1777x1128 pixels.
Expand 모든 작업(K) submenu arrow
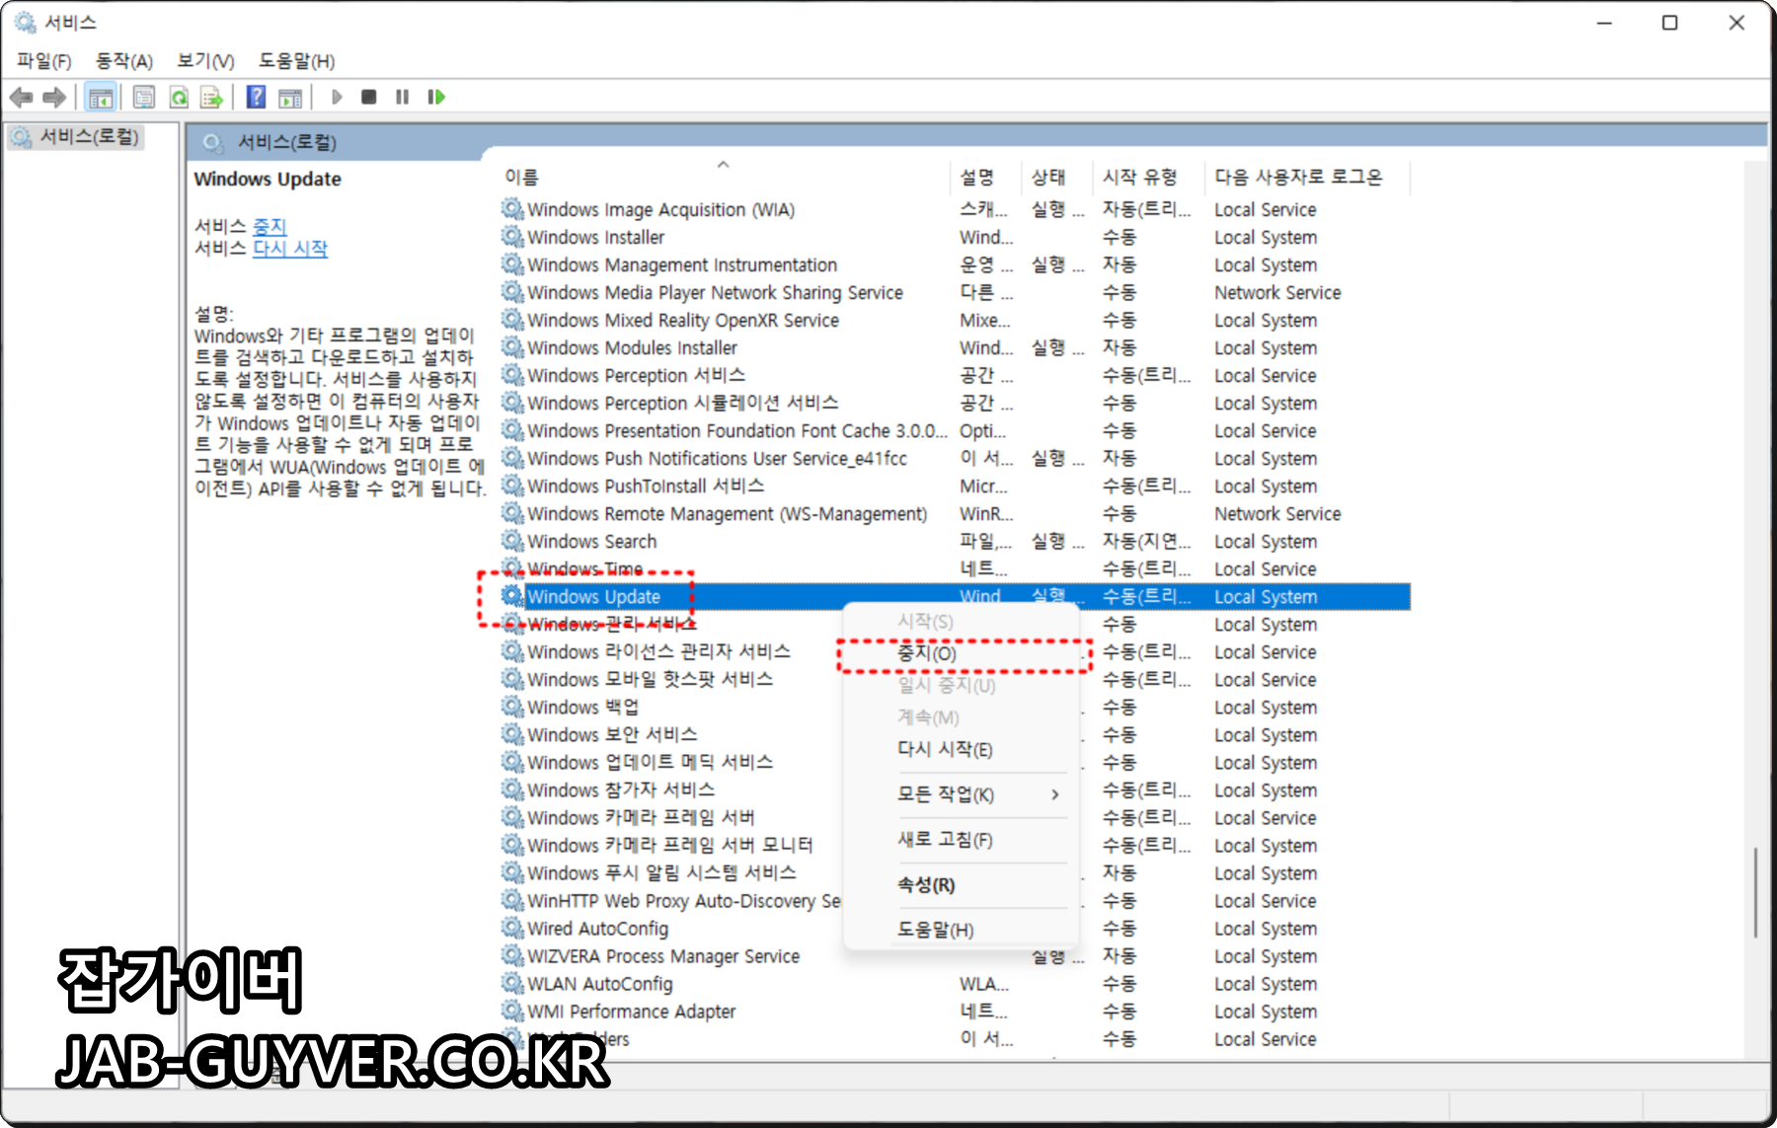click(1055, 794)
